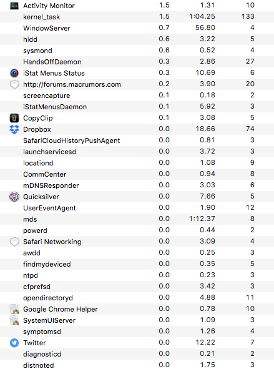274x369 pixels.
Task: Select the kernel_task process row
Action: (x=137, y=17)
